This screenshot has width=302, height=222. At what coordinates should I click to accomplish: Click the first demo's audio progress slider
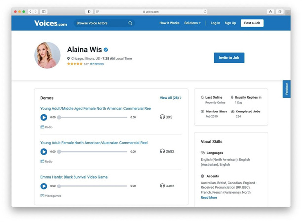tap(93, 117)
